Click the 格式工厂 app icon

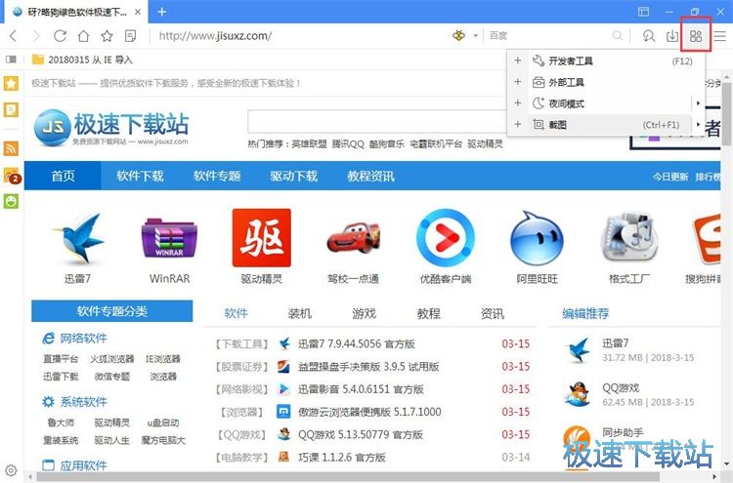628,237
